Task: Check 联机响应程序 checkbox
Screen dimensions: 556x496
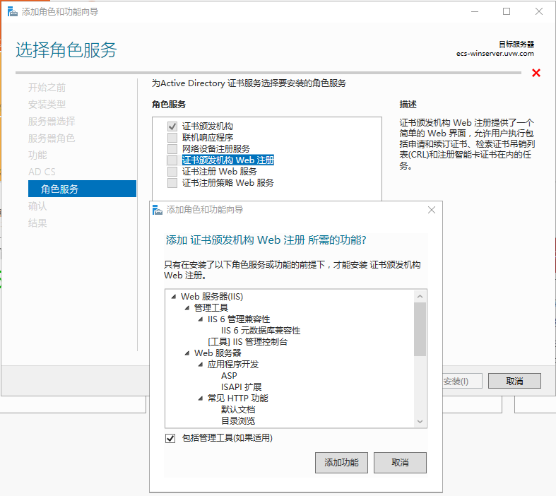Action: [172, 138]
